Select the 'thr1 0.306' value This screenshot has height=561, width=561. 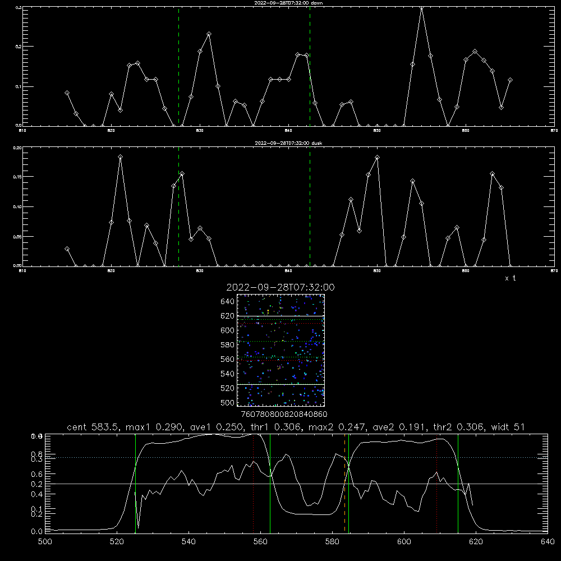point(275,427)
